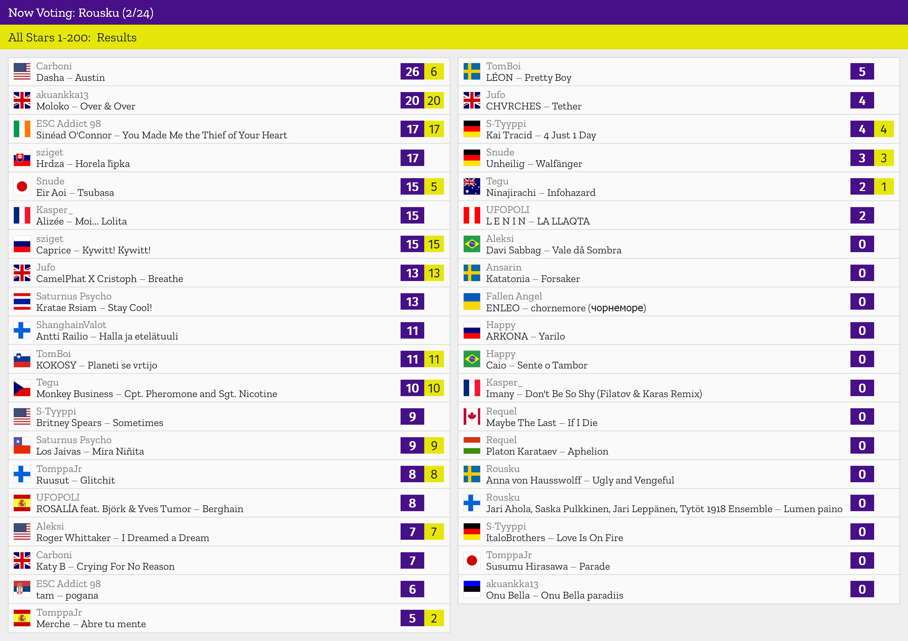Click the username 'UFOPOLI' above L E N I N – LA LLAQTA
The width and height of the screenshot is (908, 641).
tap(507, 210)
